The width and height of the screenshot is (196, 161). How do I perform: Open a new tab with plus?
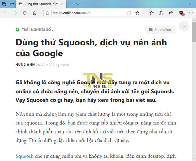click(x=70, y=4)
